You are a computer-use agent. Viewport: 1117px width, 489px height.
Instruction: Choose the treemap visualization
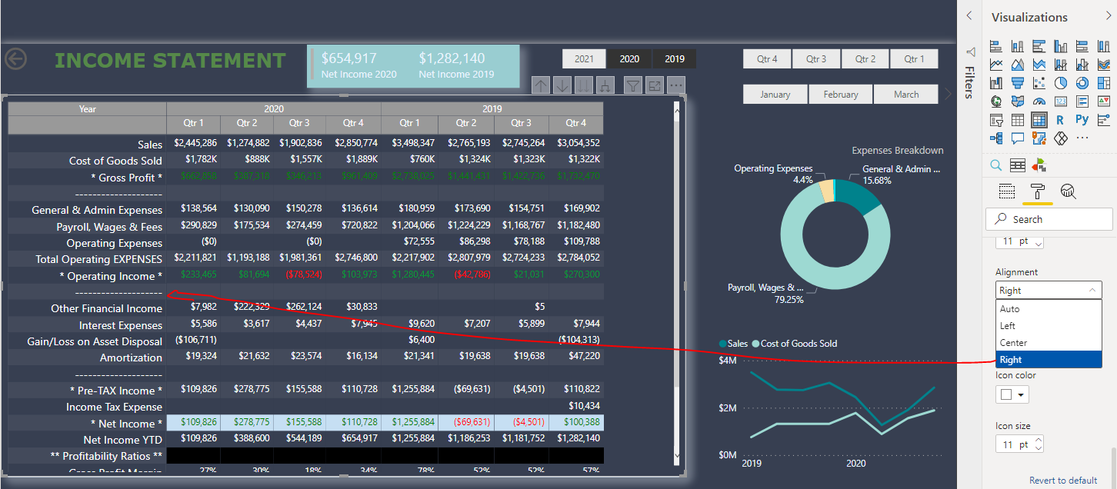(x=1104, y=83)
